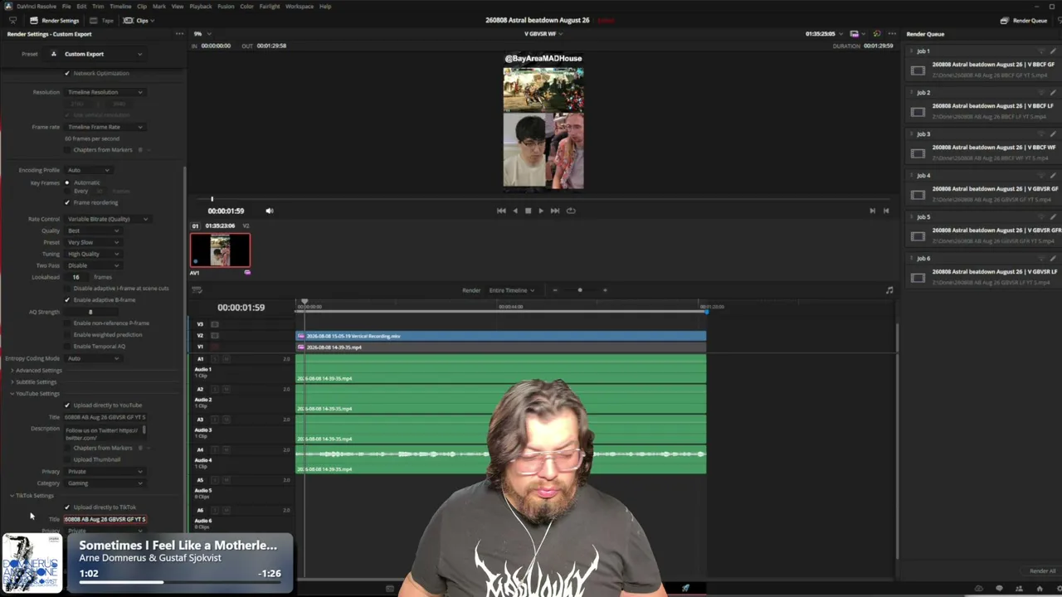The height and width of the screenshot is (597, 1062).
Task: Click the viewer scrubber bar playhead
Action: pos(212,199)
